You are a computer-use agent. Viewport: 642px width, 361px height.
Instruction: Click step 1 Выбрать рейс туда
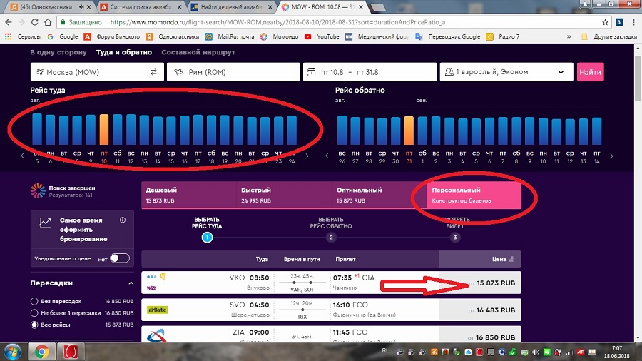(207, 238)
